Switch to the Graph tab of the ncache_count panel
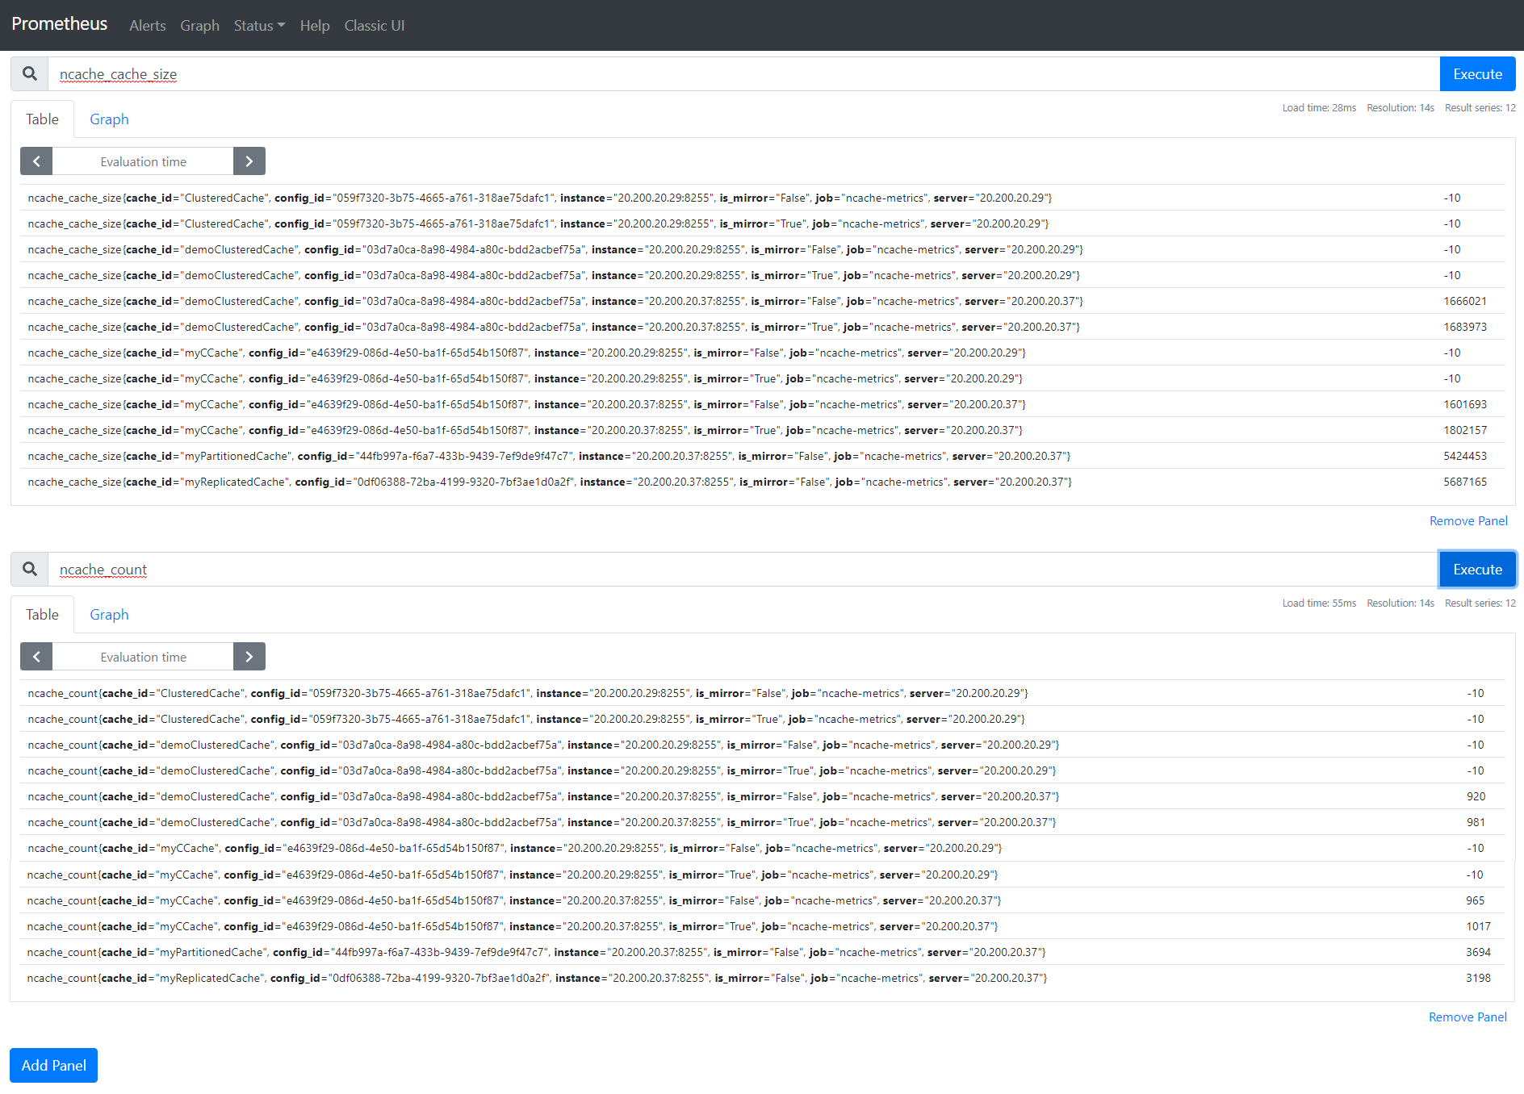Viewport: 1524px width, 1094px height. point(109,614)
